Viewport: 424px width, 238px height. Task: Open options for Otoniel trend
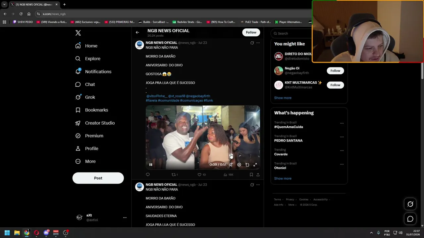342,164
